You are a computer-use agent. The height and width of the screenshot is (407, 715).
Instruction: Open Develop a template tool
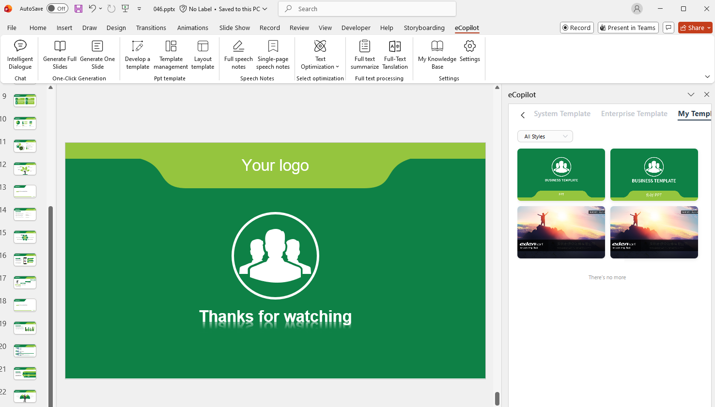(x=138, y=55)
